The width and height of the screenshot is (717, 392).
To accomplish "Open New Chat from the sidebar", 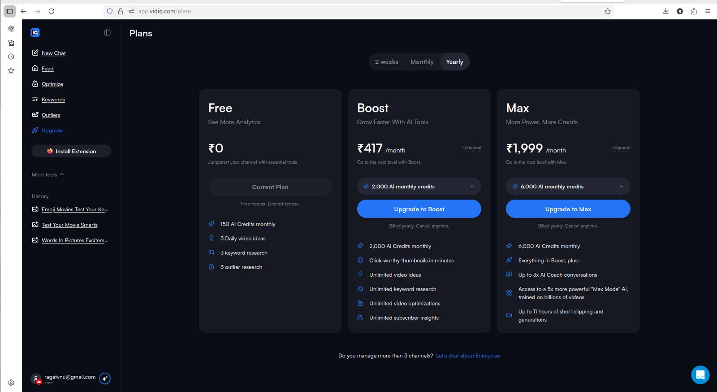I will [x=53, y=53].
